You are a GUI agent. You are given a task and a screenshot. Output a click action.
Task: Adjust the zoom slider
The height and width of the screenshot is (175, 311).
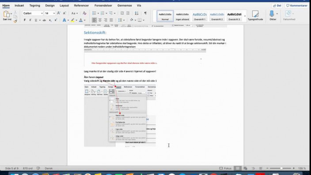281,168
